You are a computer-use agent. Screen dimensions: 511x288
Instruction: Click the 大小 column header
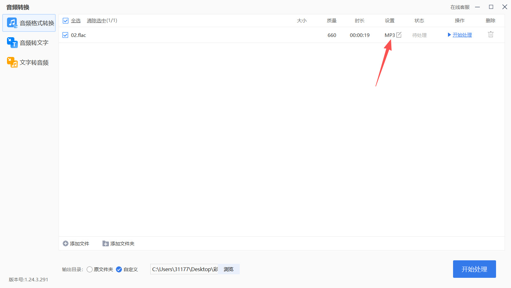pyautogui.click(x=302, y=21)
